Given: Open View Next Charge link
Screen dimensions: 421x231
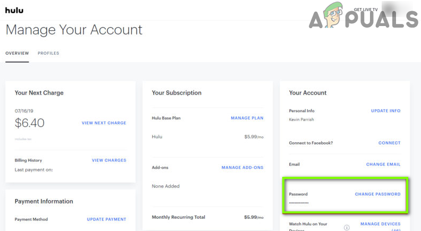Looking at the screenshot, I should (x=104, y=123).
